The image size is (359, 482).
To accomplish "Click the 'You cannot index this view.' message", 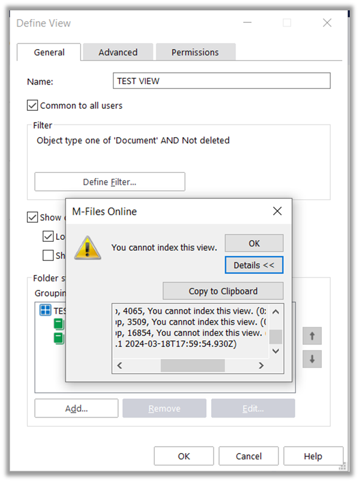I will pyautogui.click(x=164, y=247).
